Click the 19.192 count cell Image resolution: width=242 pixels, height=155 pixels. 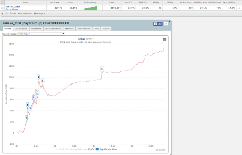click(x=71, y=8)
